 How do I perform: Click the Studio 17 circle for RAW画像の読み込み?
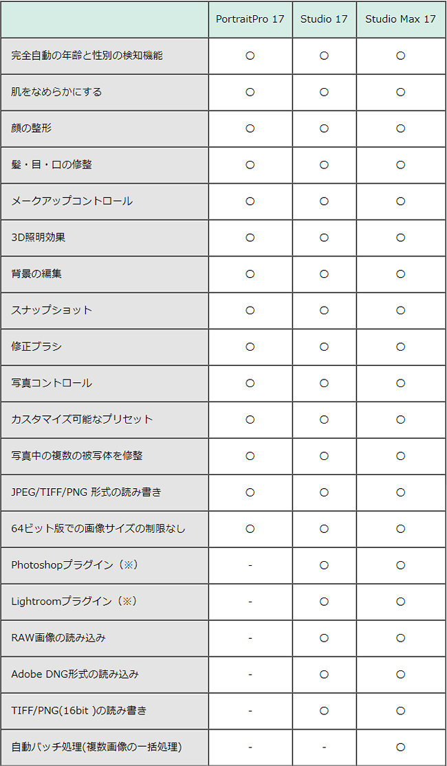(x=324, y=637)
